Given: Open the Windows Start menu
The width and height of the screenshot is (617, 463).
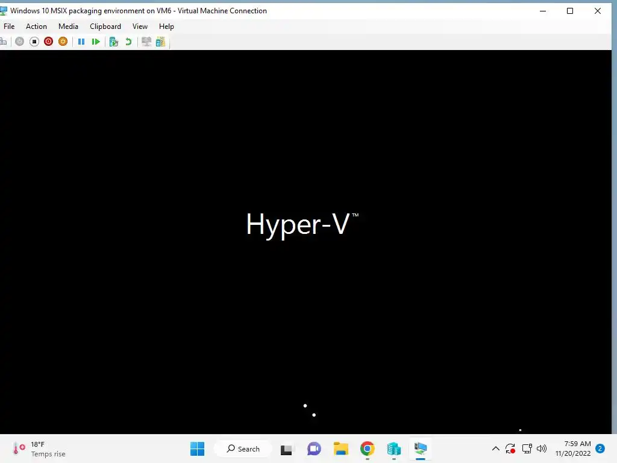Looking at the screenshot, I should click(197, 449).
